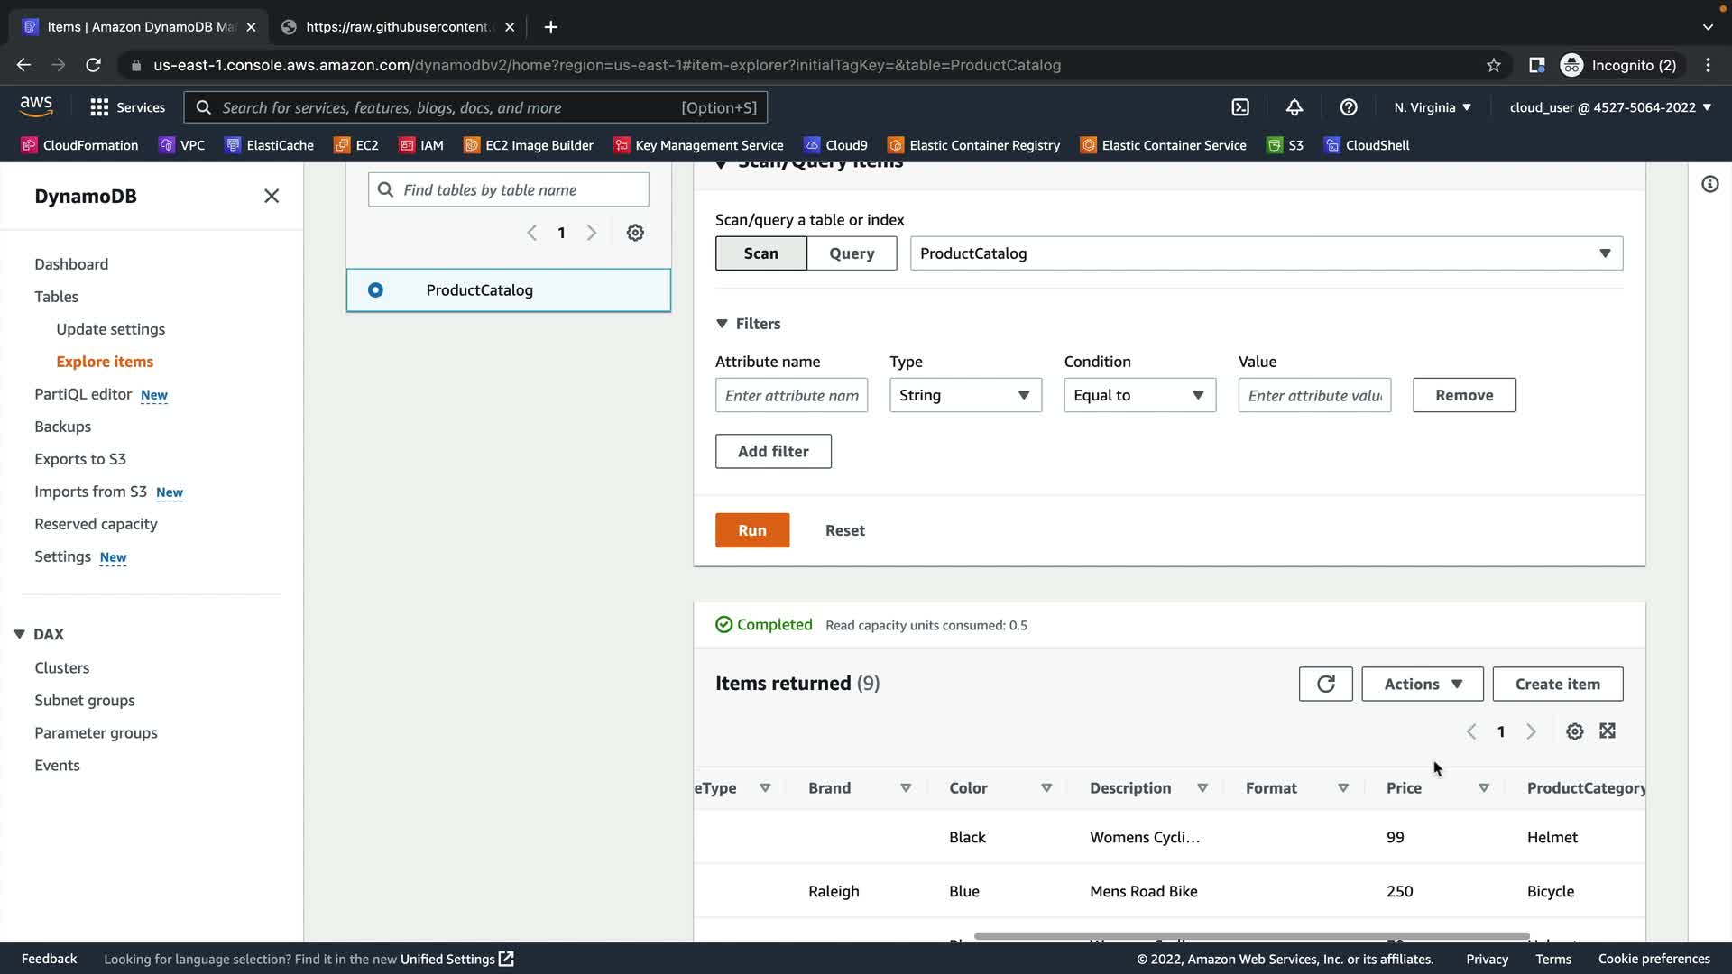
Task: Switch to the raw.githubusercontent browser tab
Action: (x=397, y=27)
